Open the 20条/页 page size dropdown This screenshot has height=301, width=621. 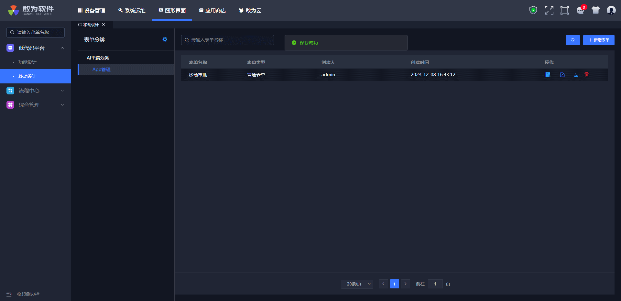pyautogui.click(x=357, y=284)
